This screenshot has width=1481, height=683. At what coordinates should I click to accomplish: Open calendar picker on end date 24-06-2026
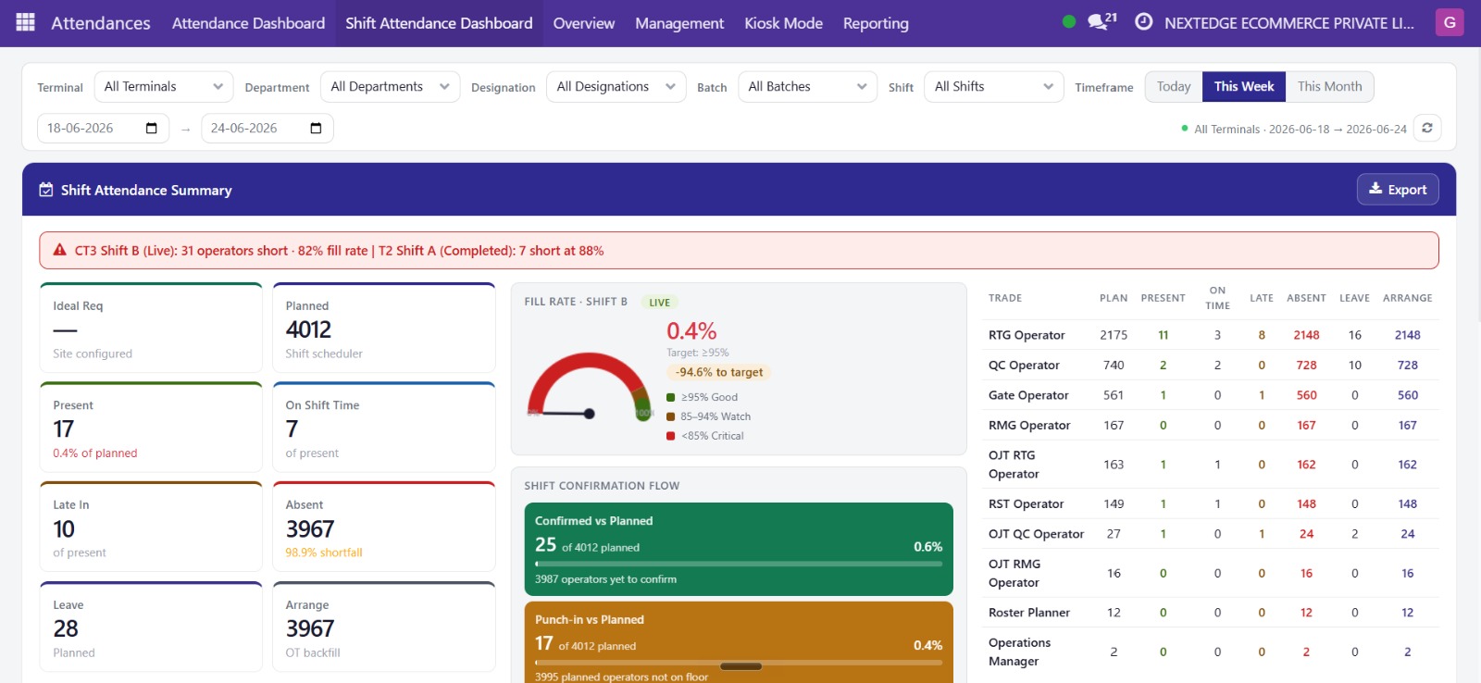click(x=316, y=129)
